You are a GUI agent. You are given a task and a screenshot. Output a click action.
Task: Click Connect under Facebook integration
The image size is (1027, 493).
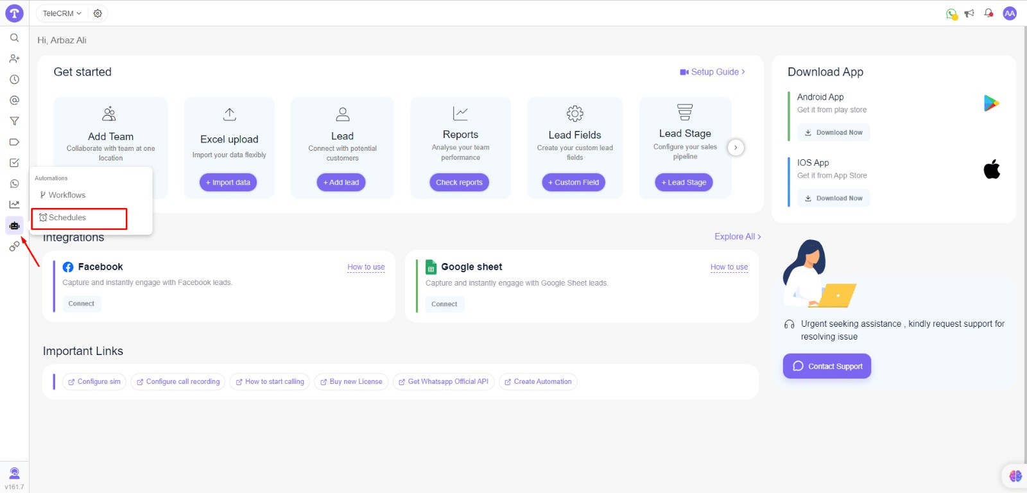pyautogui.click(x=82, y=304)
